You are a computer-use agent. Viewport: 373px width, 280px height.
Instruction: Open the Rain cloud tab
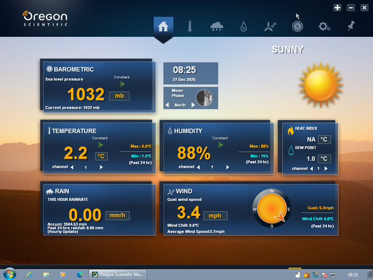pos(217,26)
